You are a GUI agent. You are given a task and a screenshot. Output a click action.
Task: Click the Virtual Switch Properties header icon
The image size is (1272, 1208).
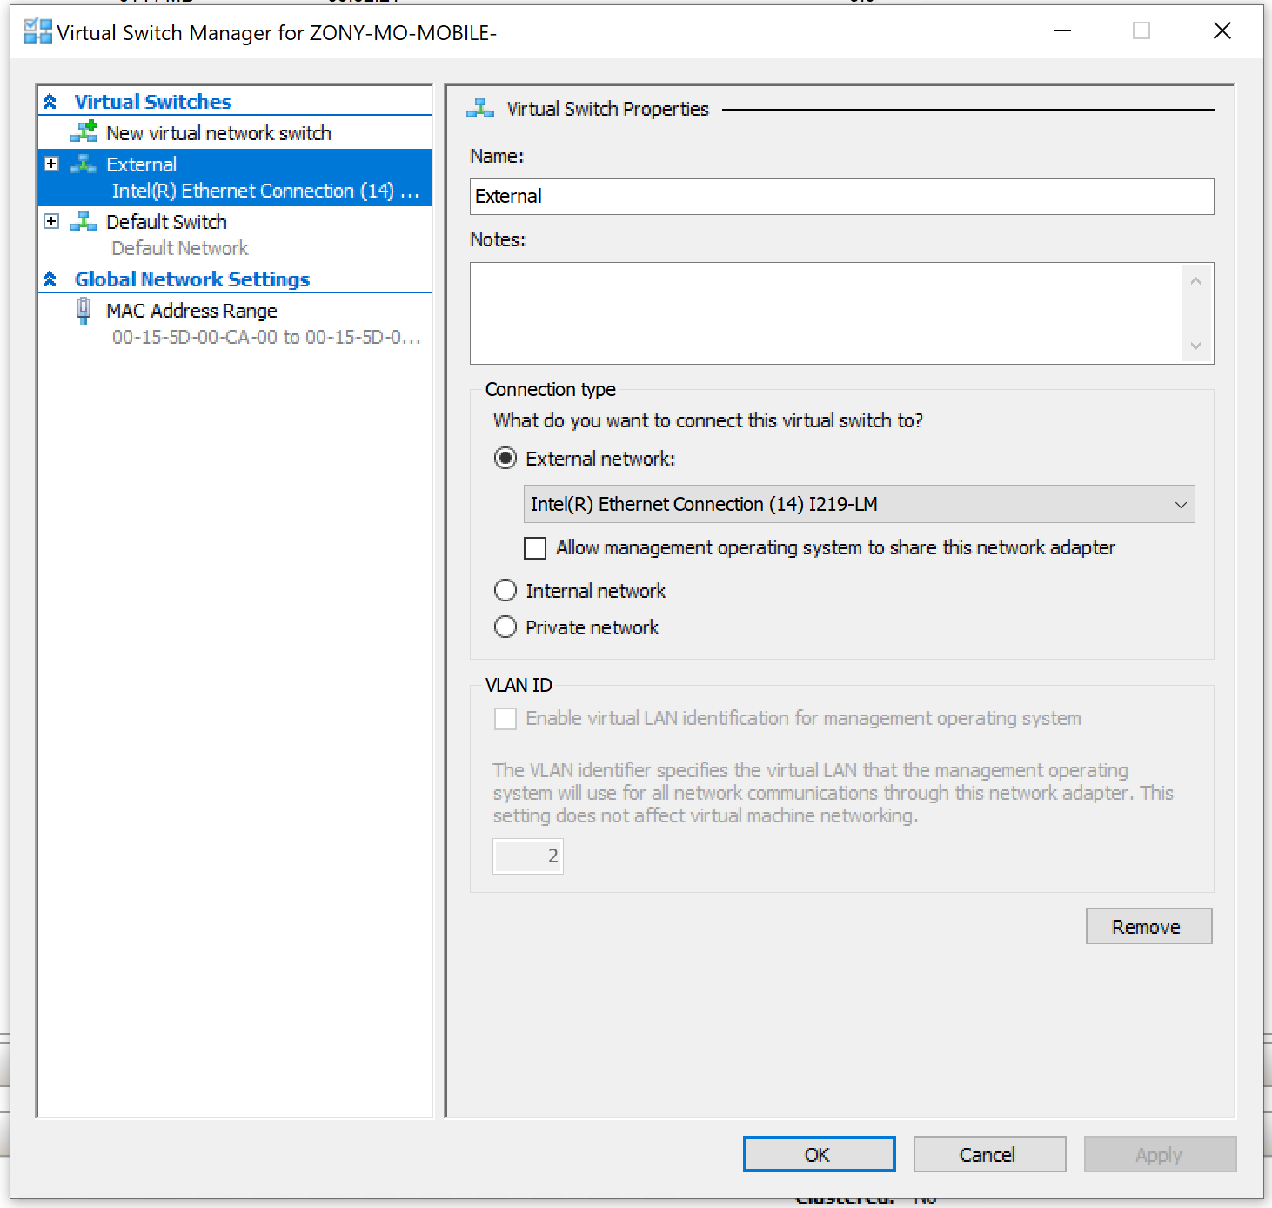(x=479, y=108)
